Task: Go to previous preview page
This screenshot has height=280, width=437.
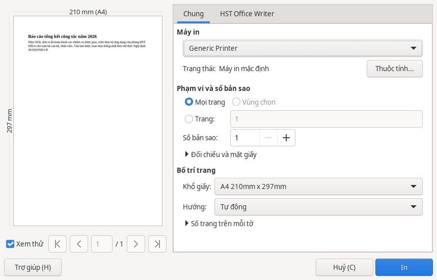Action: point(79,244)
